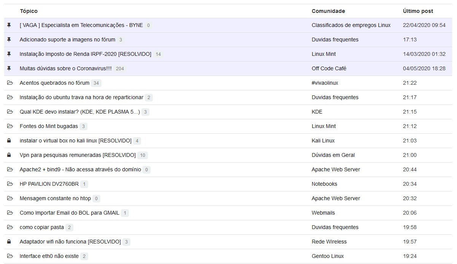Go to the Off Code Café community

tap(329, 69)
